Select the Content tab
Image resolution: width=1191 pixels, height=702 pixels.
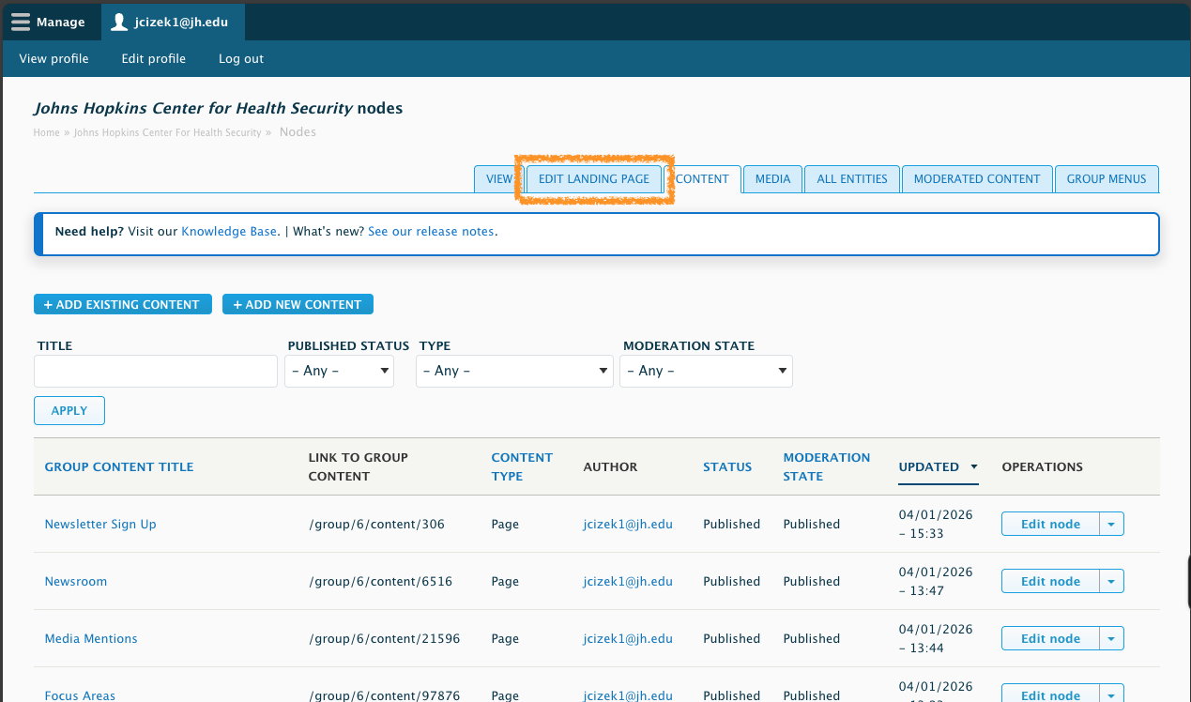click(702, 178)
